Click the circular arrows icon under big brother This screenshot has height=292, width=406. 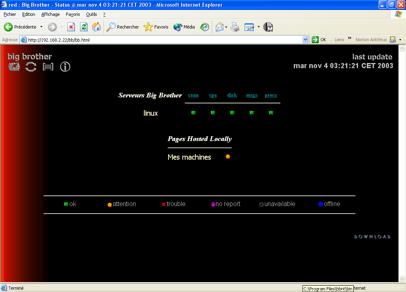point(31,67)
